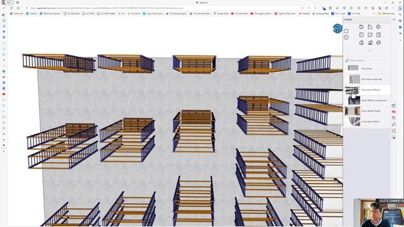This screenshot has height=227, width=404.
Task: Select the magnifier Zoom tool in right toolbar
Action: click(393, 125)
